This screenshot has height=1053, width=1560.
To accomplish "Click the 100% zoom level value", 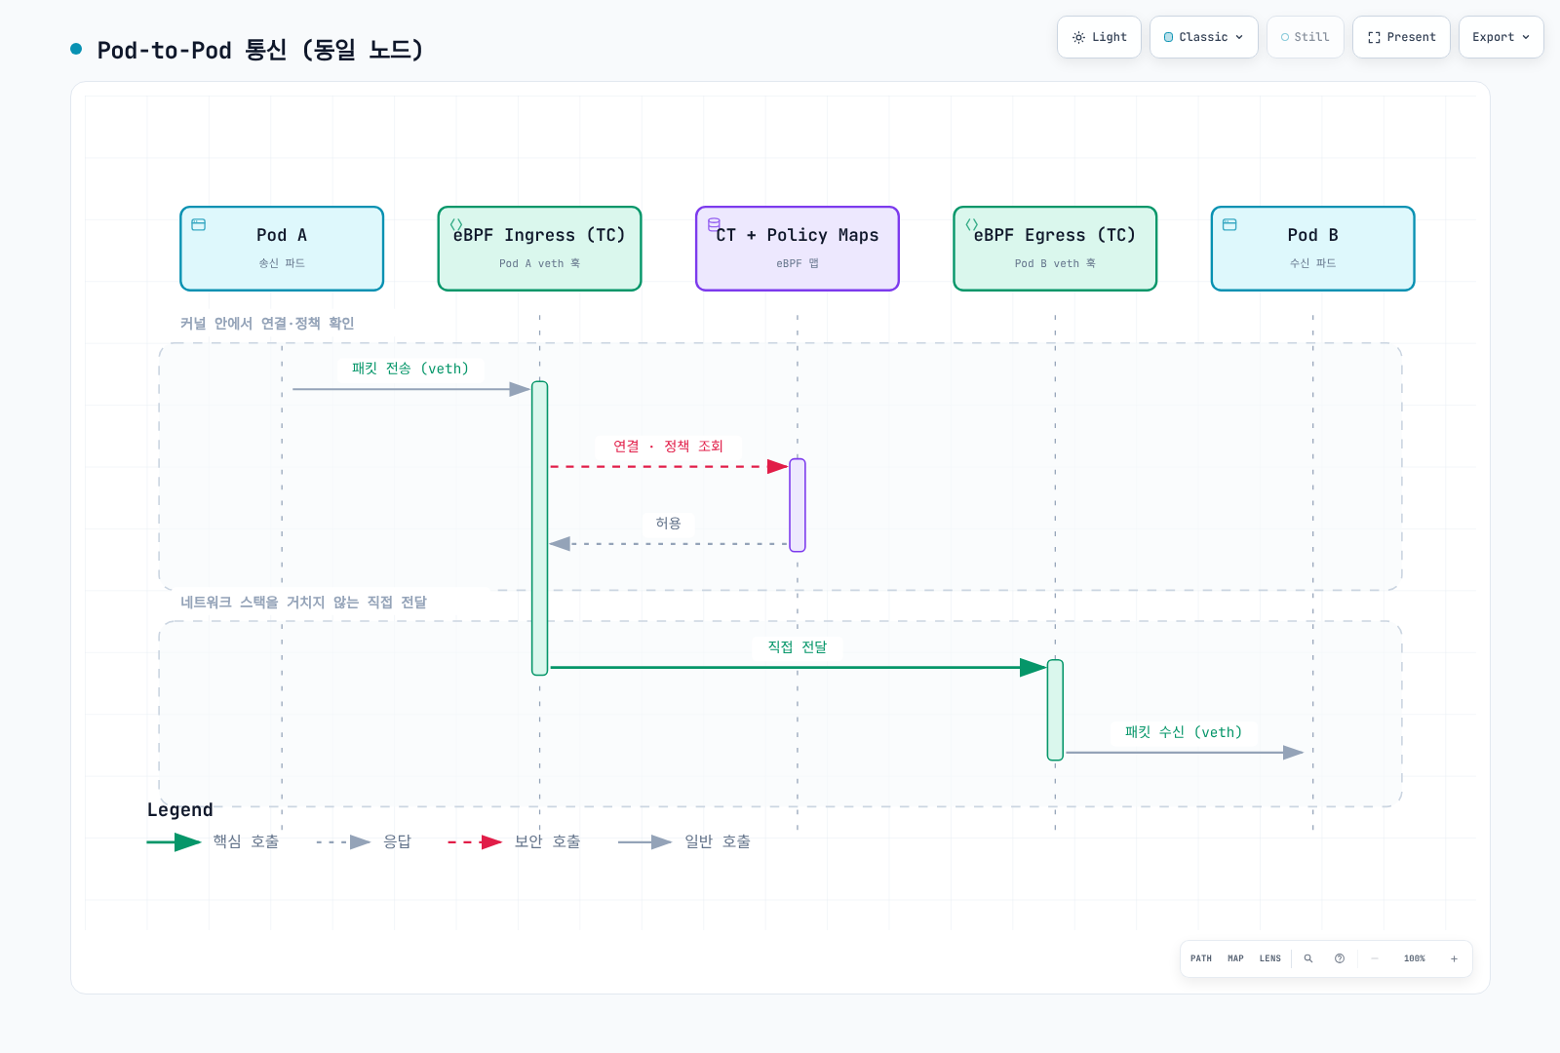I will tap(1414, 958).
